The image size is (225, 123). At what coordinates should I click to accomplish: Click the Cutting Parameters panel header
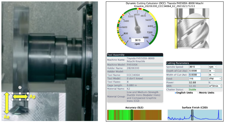click(194, 63)
